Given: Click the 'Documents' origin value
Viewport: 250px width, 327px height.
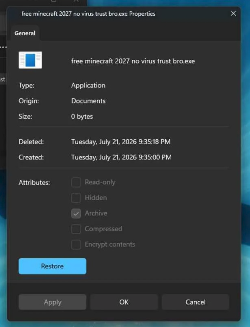Looking at the screenshot, I should tap(88, 101).
